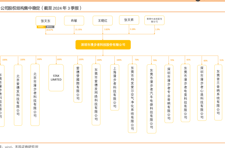The image size is (225, 148).
Task: Select the 香港中央结算有限公司 shareholder box
Action: [154, 20]
